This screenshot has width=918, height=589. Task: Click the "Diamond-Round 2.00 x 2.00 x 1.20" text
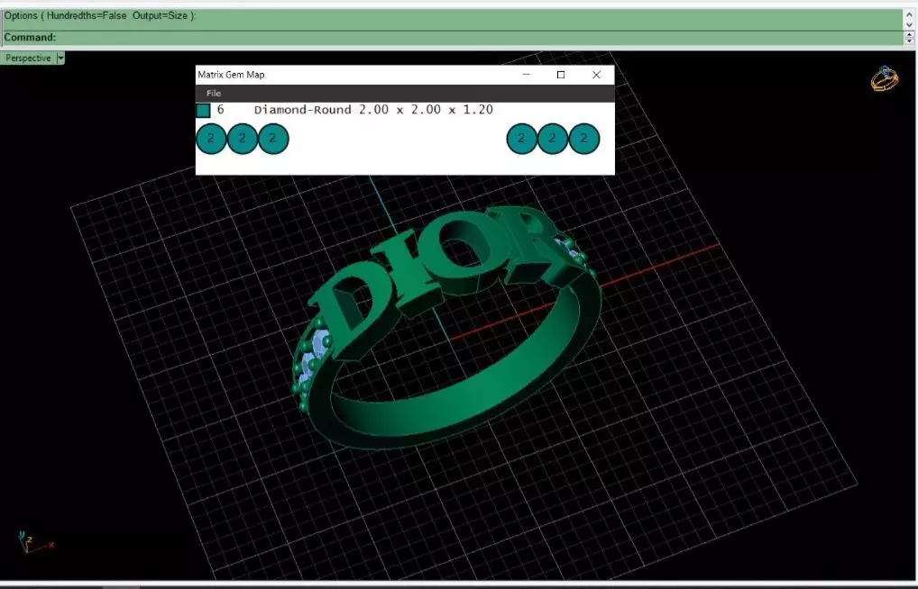click(373, 109)
